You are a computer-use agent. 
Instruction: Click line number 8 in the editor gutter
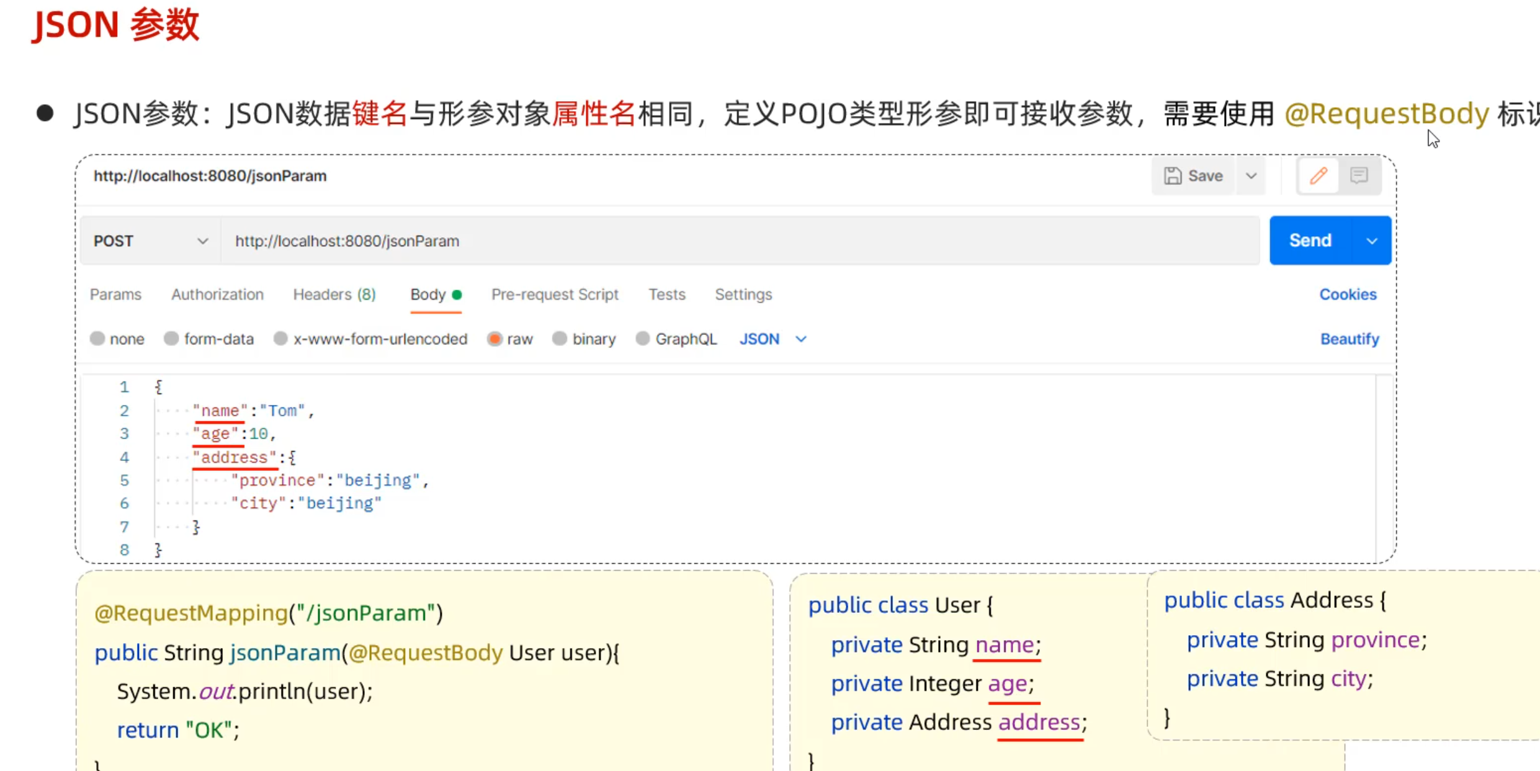[124, 550]
